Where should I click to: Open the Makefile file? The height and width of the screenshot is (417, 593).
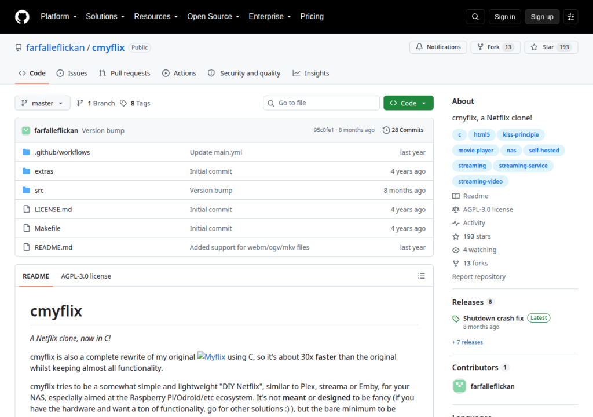pyautogui.click(x=47, y=228)
